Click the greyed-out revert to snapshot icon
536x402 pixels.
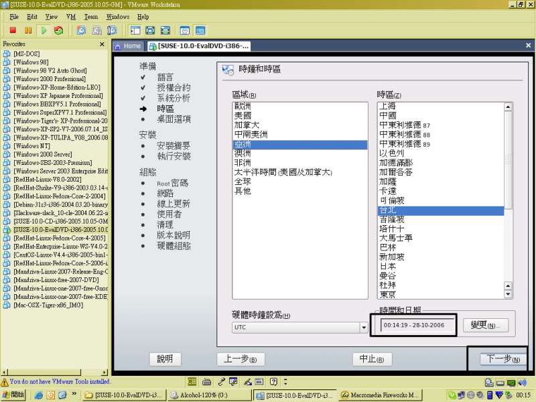[96, 30]
